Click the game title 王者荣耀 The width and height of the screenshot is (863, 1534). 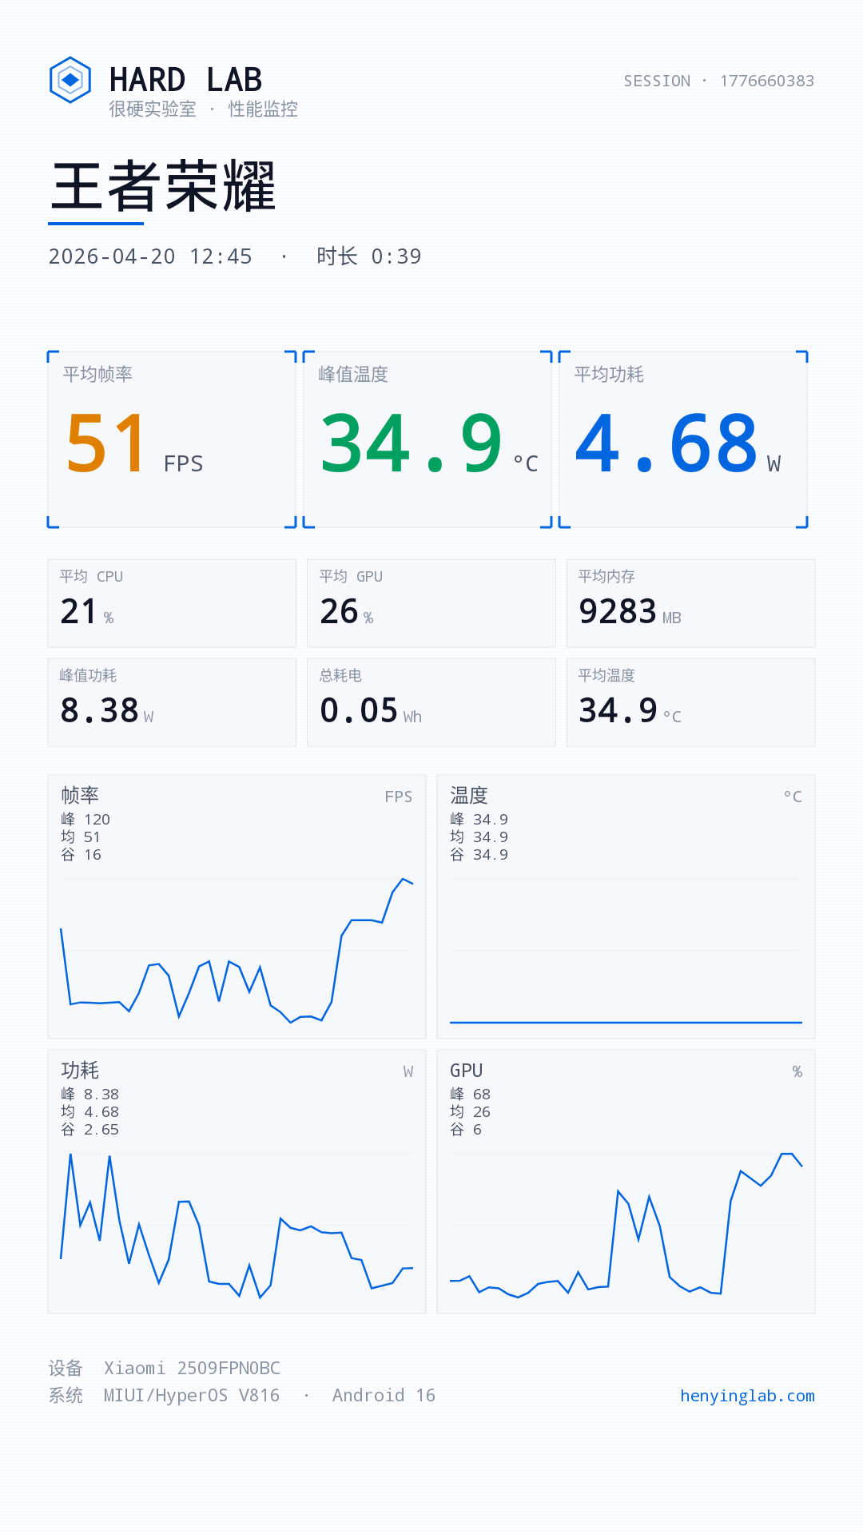tap(163, 186)
